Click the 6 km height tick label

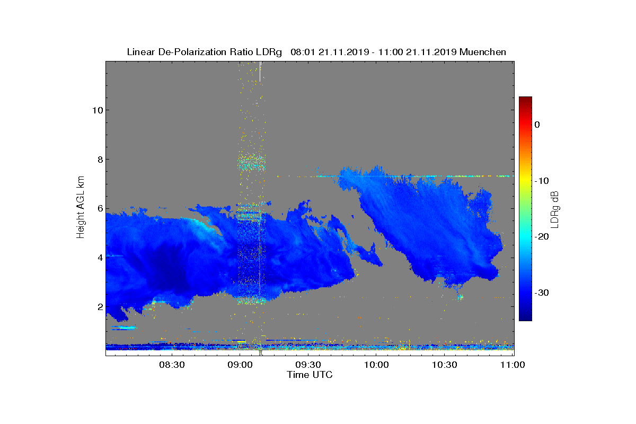coord(99,208)
